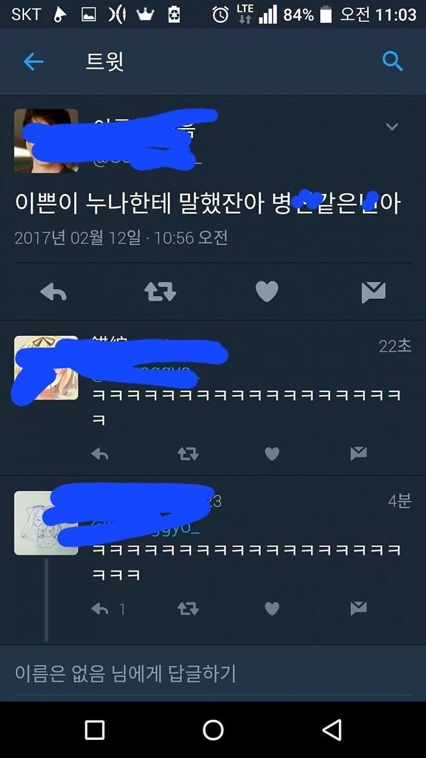Retweet the main tweet
426x758 pixels.
(161, 292)
